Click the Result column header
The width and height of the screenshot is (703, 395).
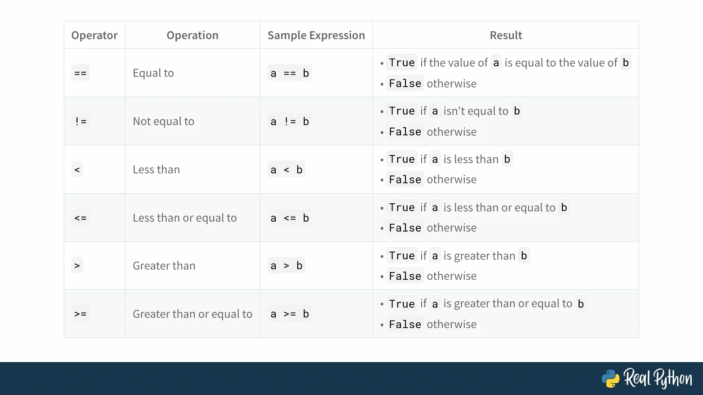[506, 35]
